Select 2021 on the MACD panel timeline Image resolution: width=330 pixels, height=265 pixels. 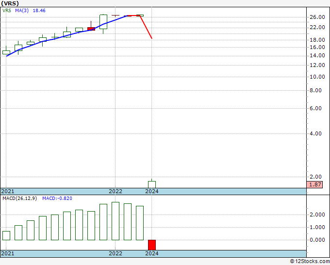[8, 254]
